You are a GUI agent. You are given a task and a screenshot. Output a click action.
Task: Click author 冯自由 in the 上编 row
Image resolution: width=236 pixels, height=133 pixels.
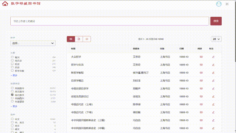[137, 120]
